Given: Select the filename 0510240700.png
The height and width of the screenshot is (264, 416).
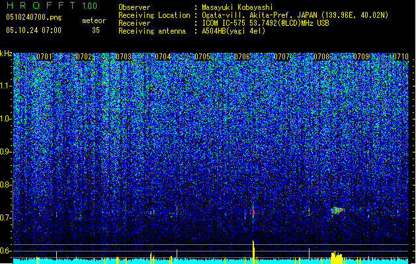Looking at the screenshot, I should coord(34,18).
